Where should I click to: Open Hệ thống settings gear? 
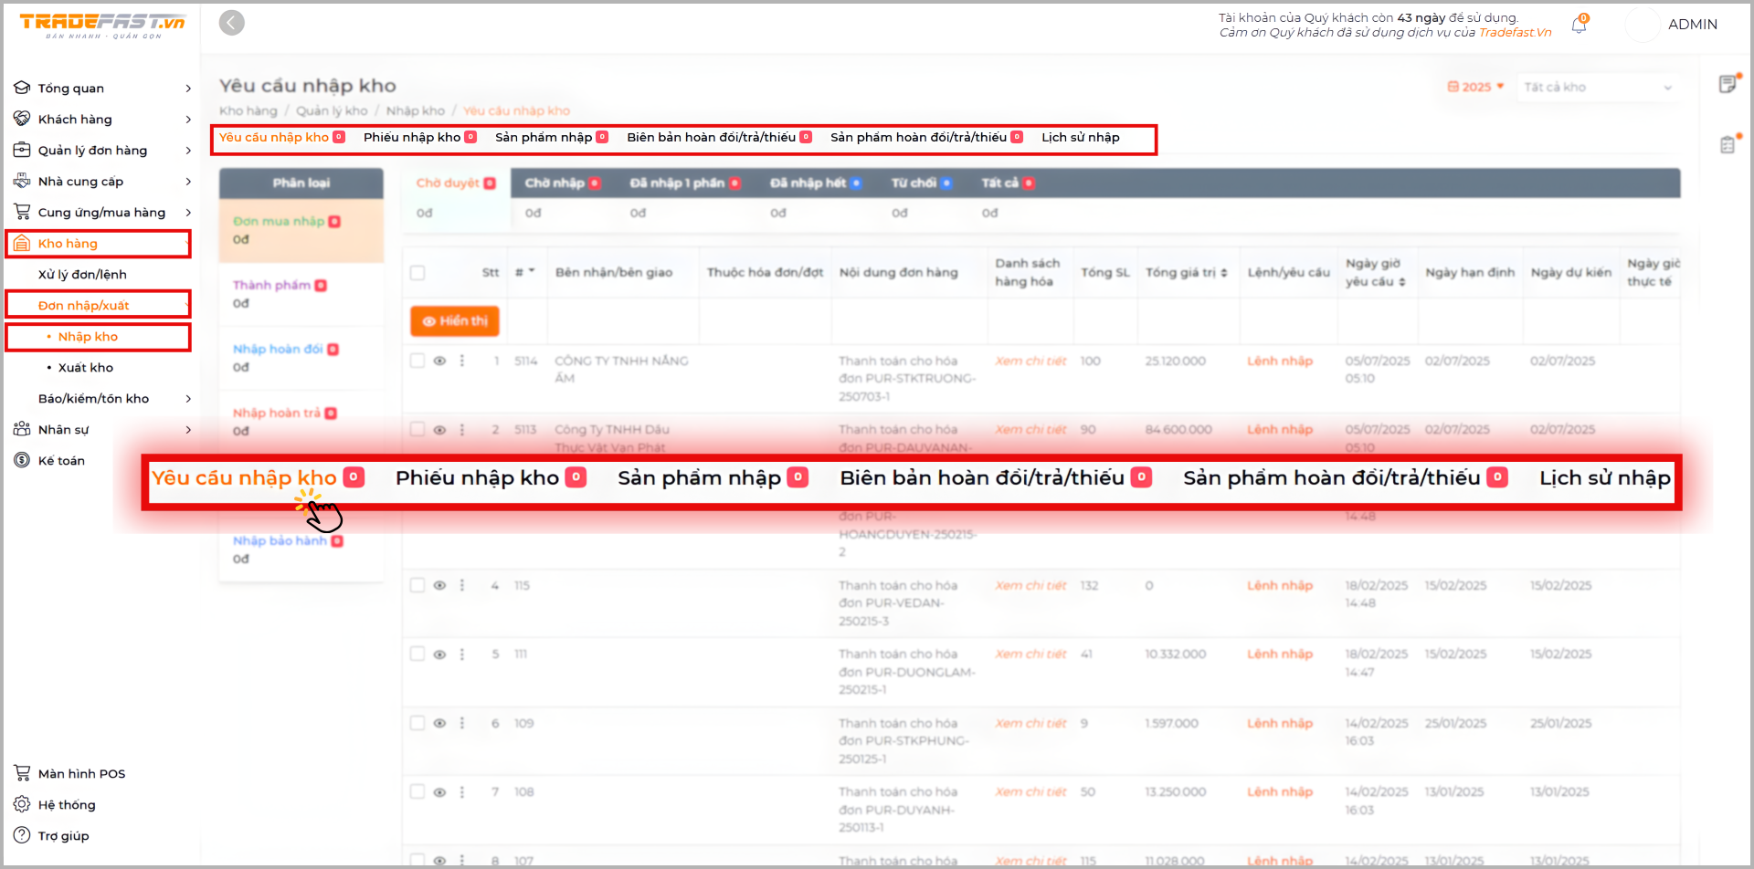coord(22,804)
